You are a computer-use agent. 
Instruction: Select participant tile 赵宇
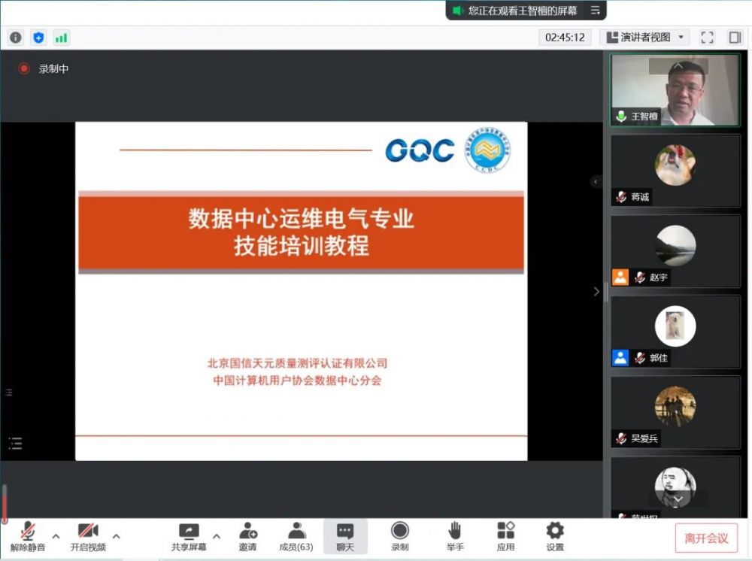675,251
